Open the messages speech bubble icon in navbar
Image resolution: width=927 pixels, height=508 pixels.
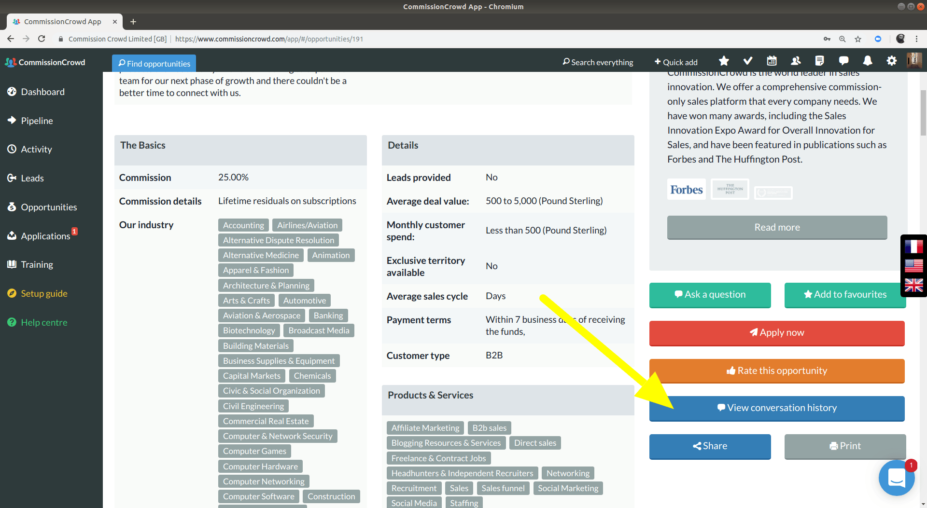[843, 61]
